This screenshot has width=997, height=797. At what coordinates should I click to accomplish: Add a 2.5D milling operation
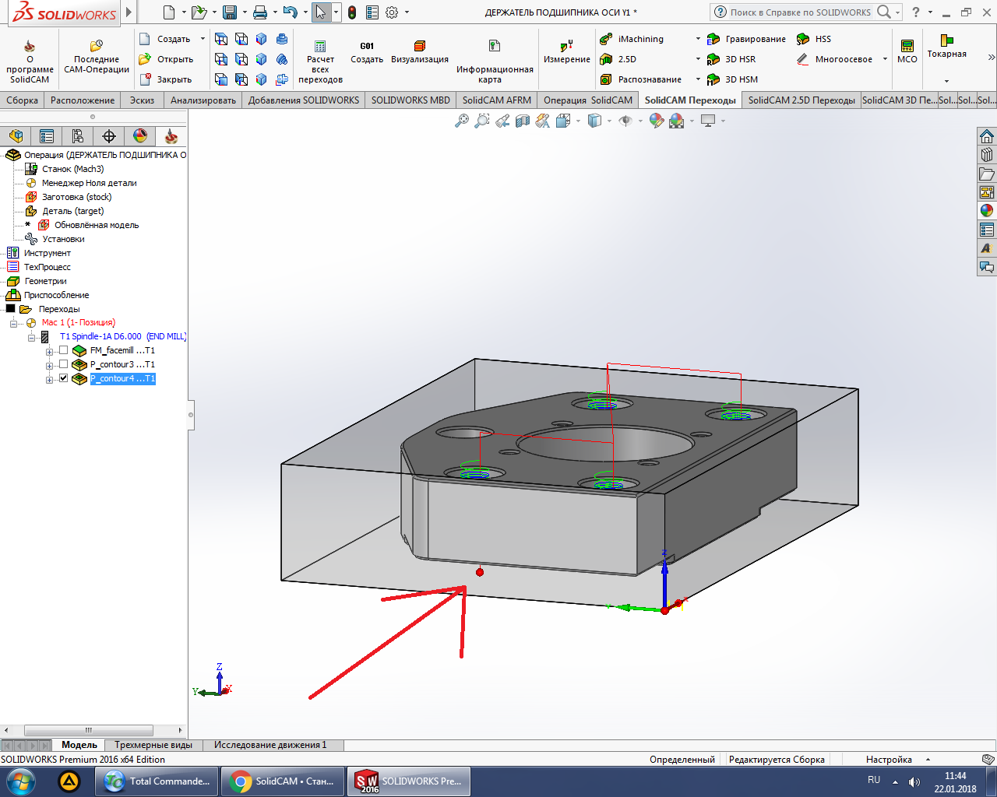coord(618,59)
